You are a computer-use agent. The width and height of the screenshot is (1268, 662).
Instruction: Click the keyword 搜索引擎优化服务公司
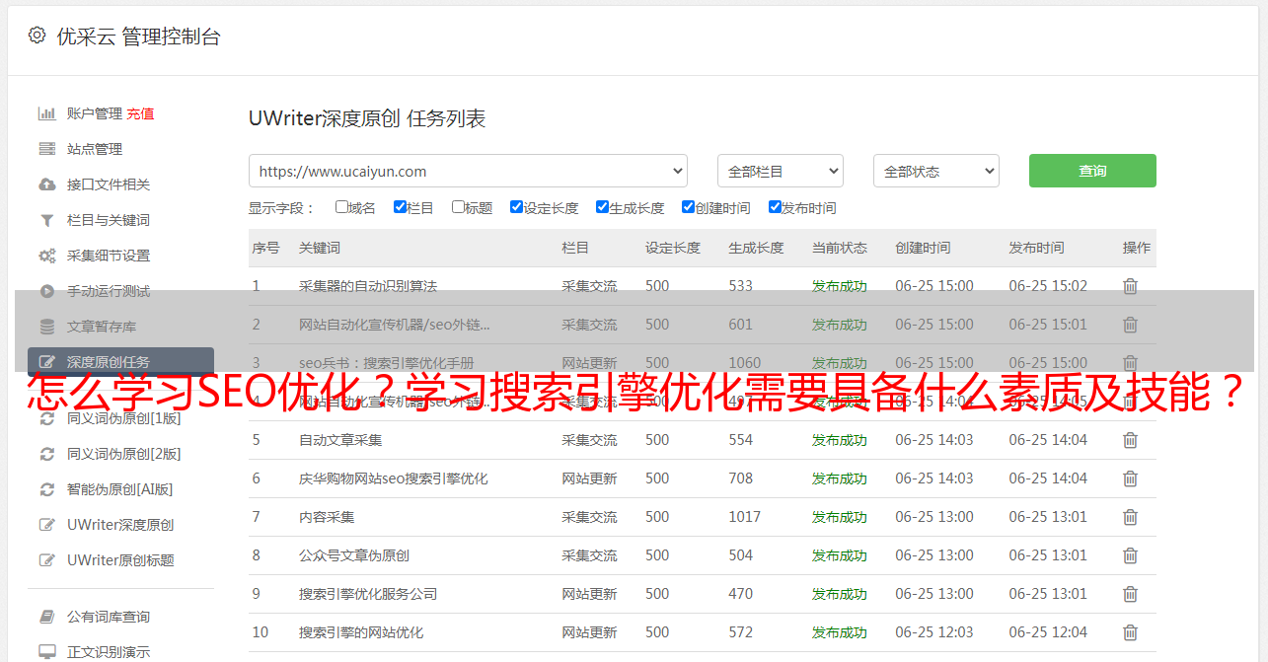click(368, 594)
